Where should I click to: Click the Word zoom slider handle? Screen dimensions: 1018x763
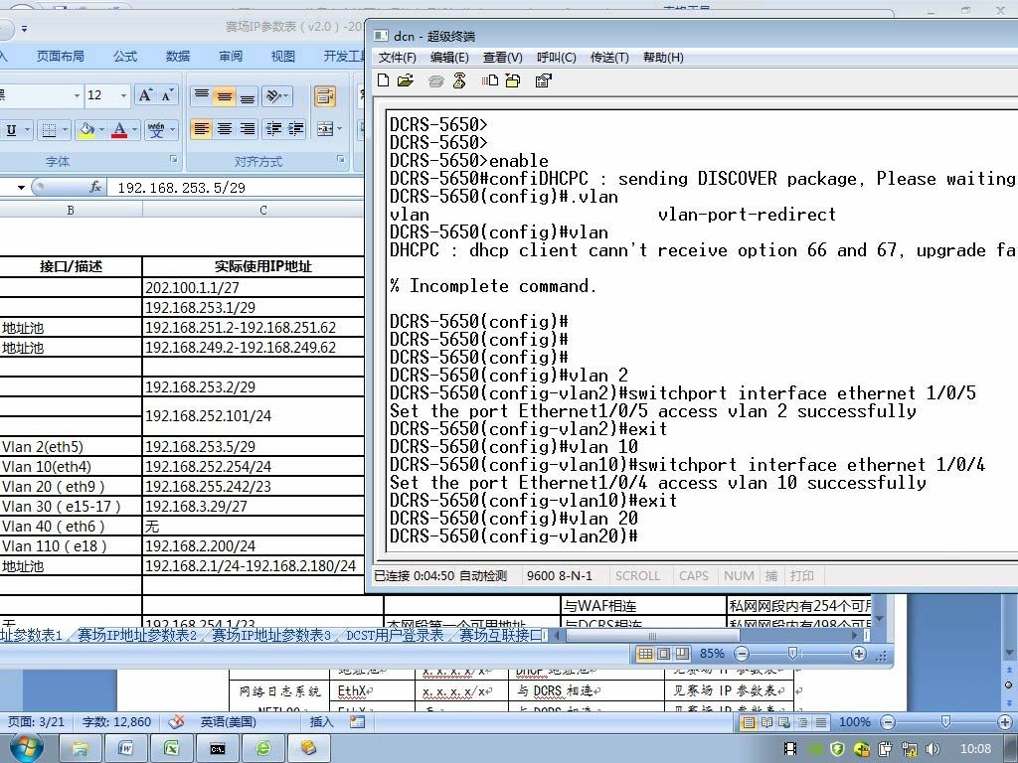[946, 721]
